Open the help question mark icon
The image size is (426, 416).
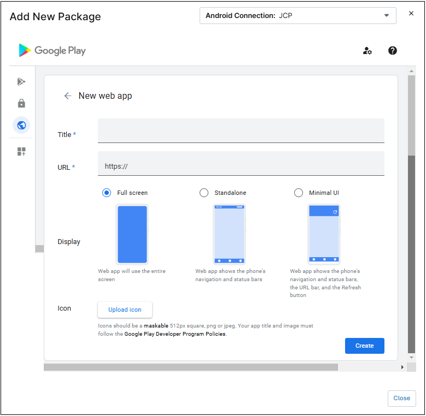coord(393,51)
